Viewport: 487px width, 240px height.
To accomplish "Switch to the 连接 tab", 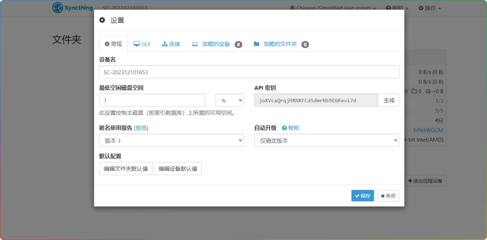I will 171,44.
